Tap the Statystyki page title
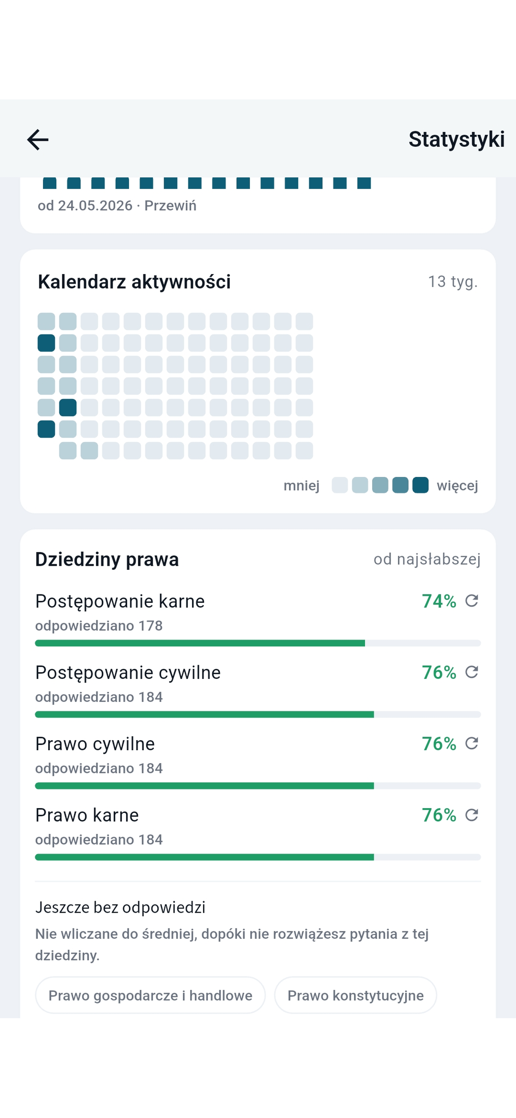The image size is (516, 1118). coord(457,139)
